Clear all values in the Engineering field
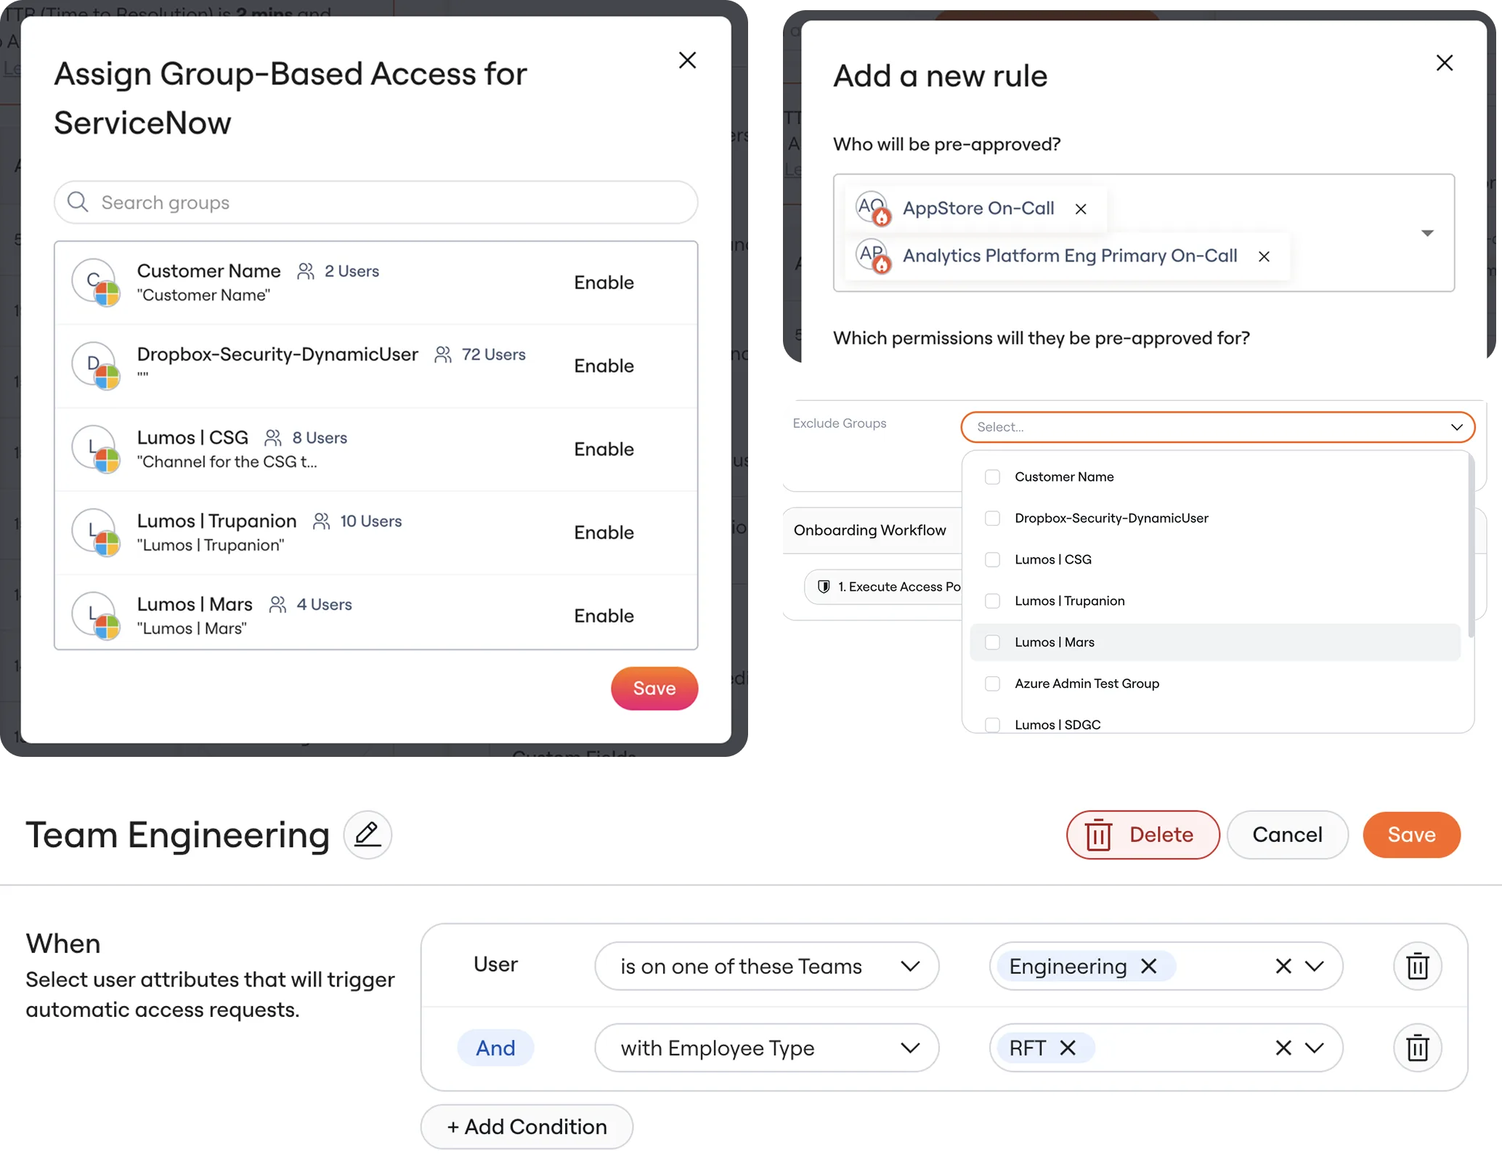 1283,966
